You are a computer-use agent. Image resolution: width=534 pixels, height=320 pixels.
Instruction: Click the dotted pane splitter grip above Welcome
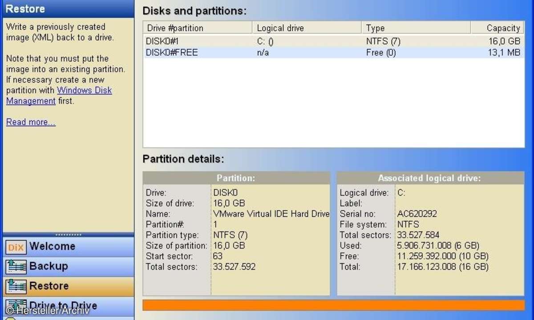point(68,235)
